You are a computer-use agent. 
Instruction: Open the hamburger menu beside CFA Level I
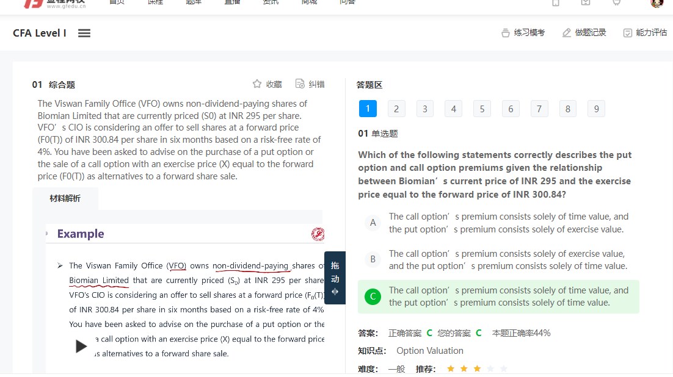tap(84, 33)
